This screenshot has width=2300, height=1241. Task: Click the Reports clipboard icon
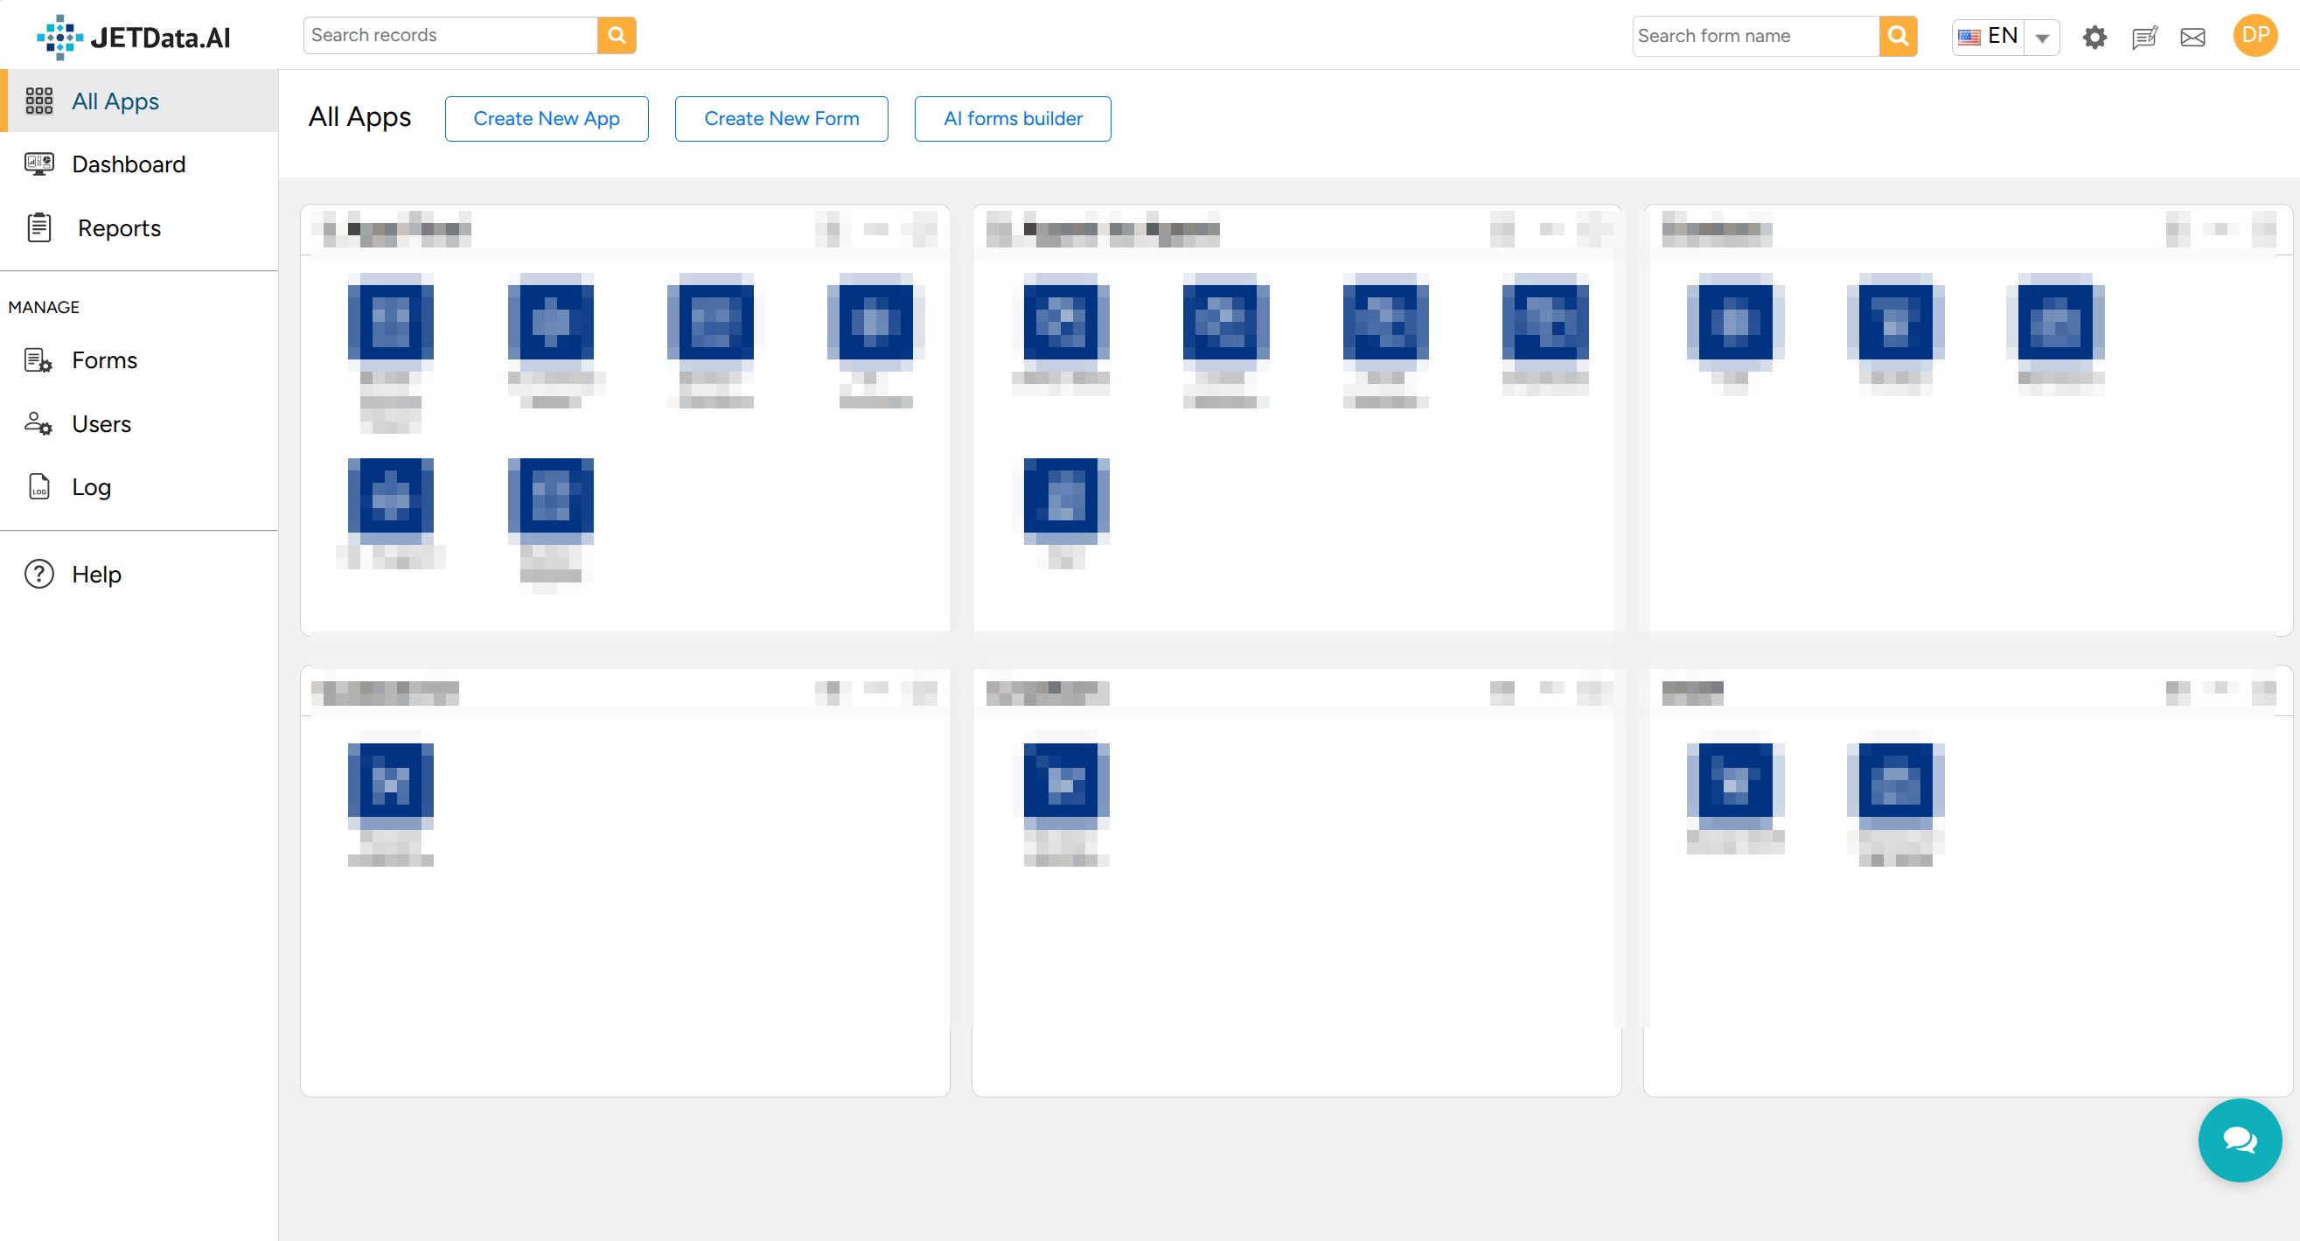click(x=39, y=227)
